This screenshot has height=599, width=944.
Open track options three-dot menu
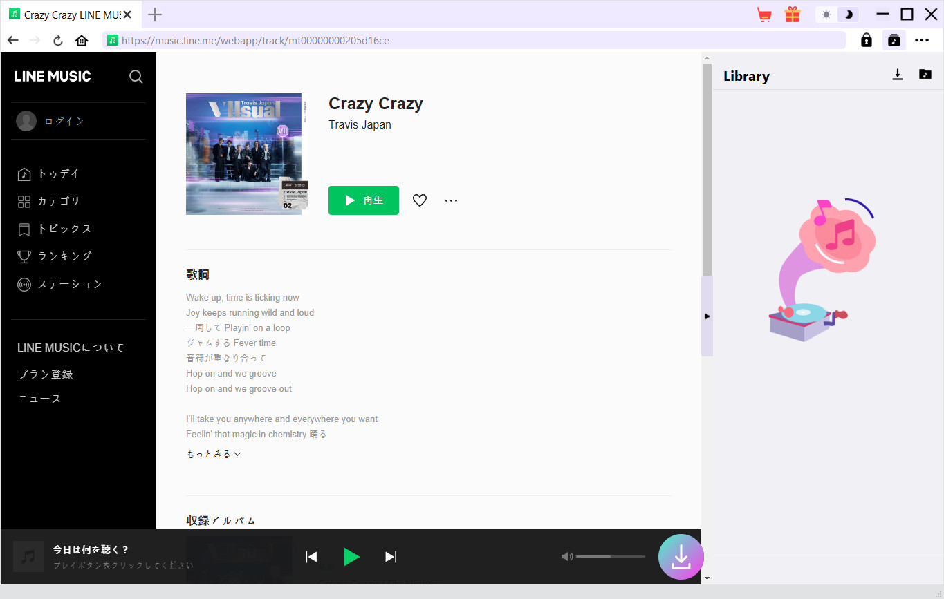[452, 200]
